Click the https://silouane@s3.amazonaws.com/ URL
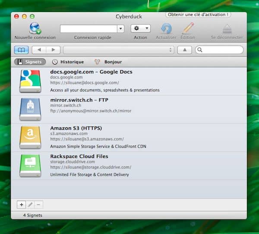259x234 pixels. [x=87, y=139]
